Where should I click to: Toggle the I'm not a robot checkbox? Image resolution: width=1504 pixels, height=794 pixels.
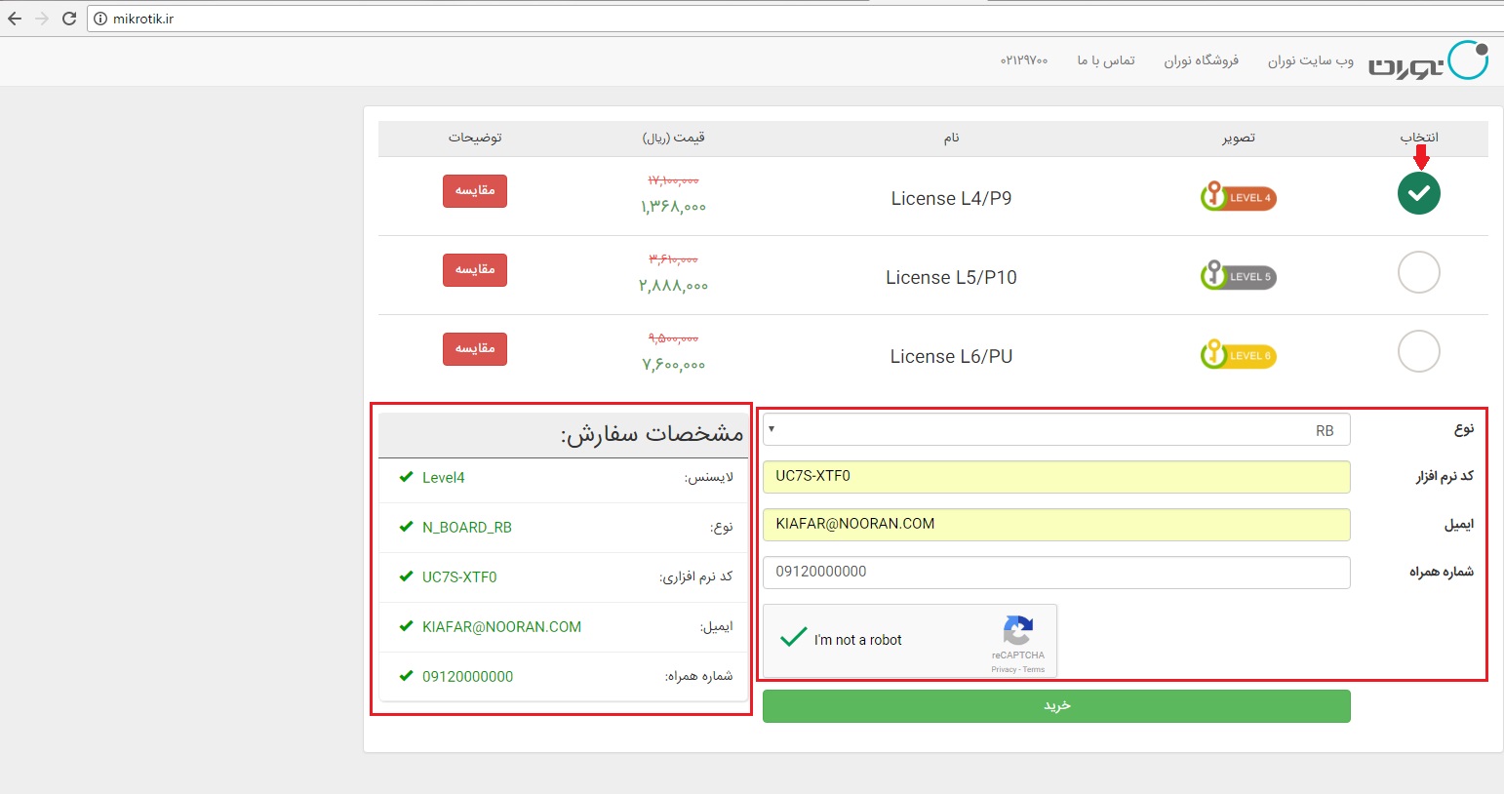[794, 638]
